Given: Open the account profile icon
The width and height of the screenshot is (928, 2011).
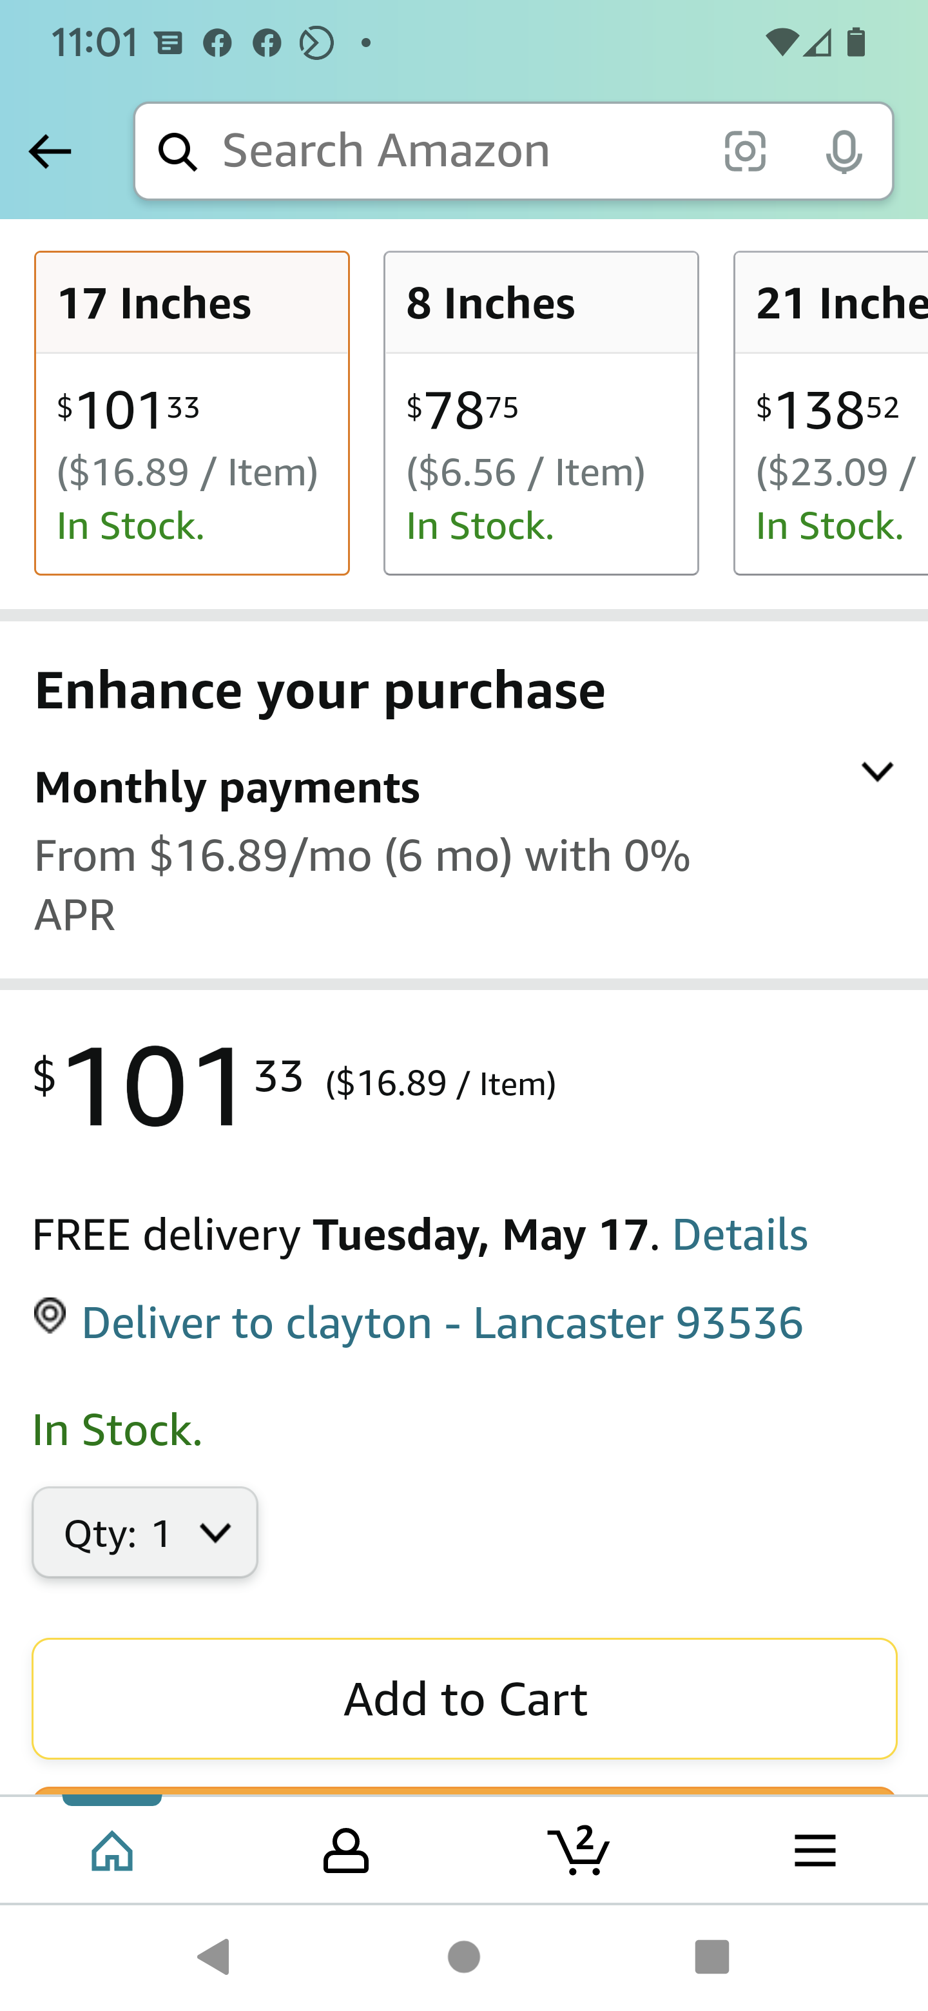Looking at the screenshot, I should coord(346,1850).
